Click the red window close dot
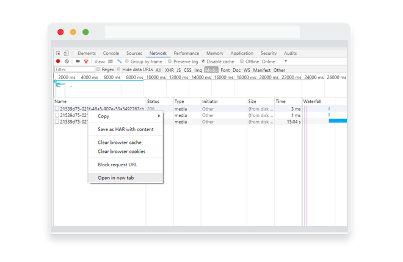This screenshot has height=262, width=403. point(60,32)
